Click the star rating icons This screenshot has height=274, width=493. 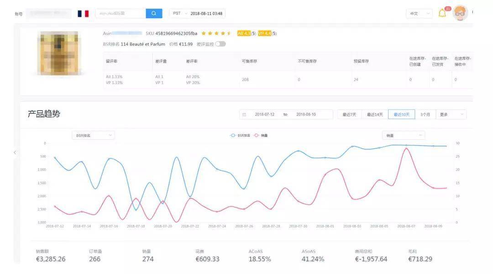(216, 33)
